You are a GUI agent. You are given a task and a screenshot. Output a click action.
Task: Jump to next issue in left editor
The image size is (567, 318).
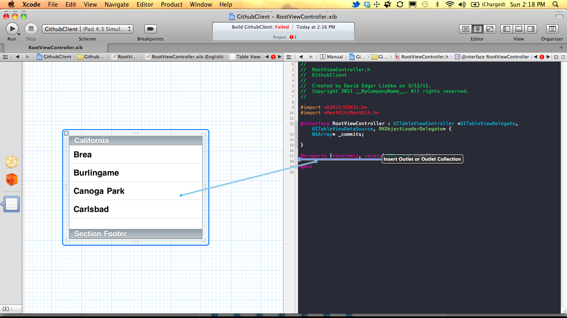pyautogui.click(x=279, y=57)
